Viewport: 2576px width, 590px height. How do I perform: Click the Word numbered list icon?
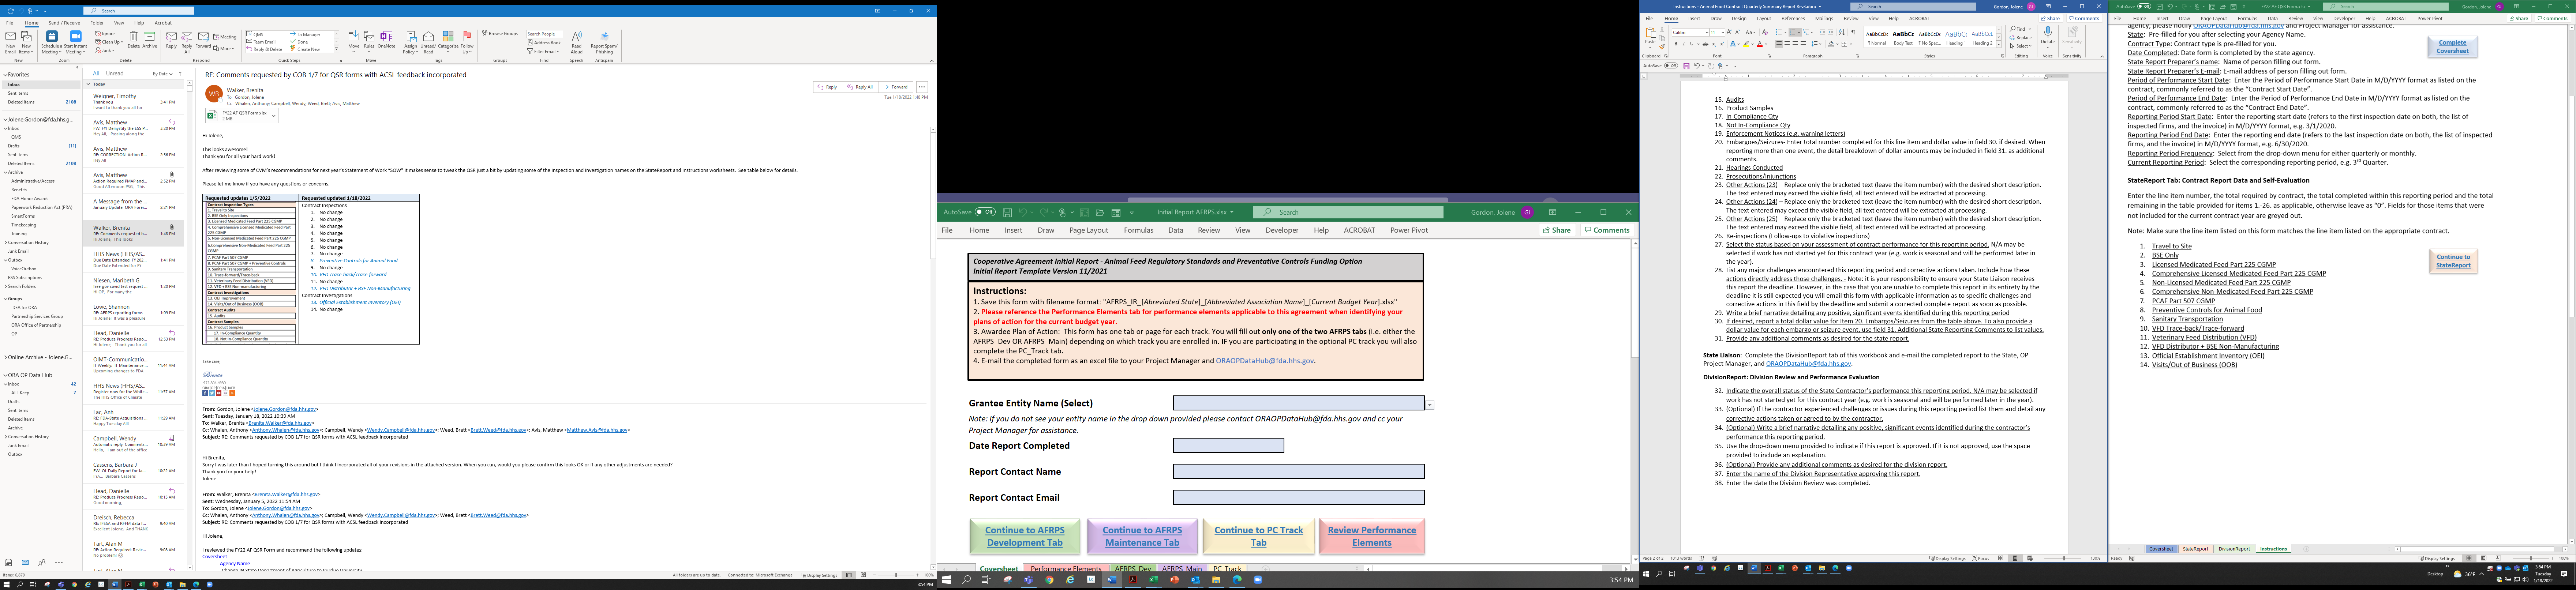[1793, 32]
